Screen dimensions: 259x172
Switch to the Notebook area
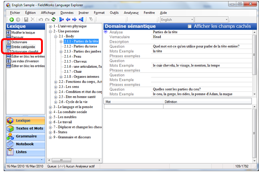pyautogui.click(x=26, y=144)
